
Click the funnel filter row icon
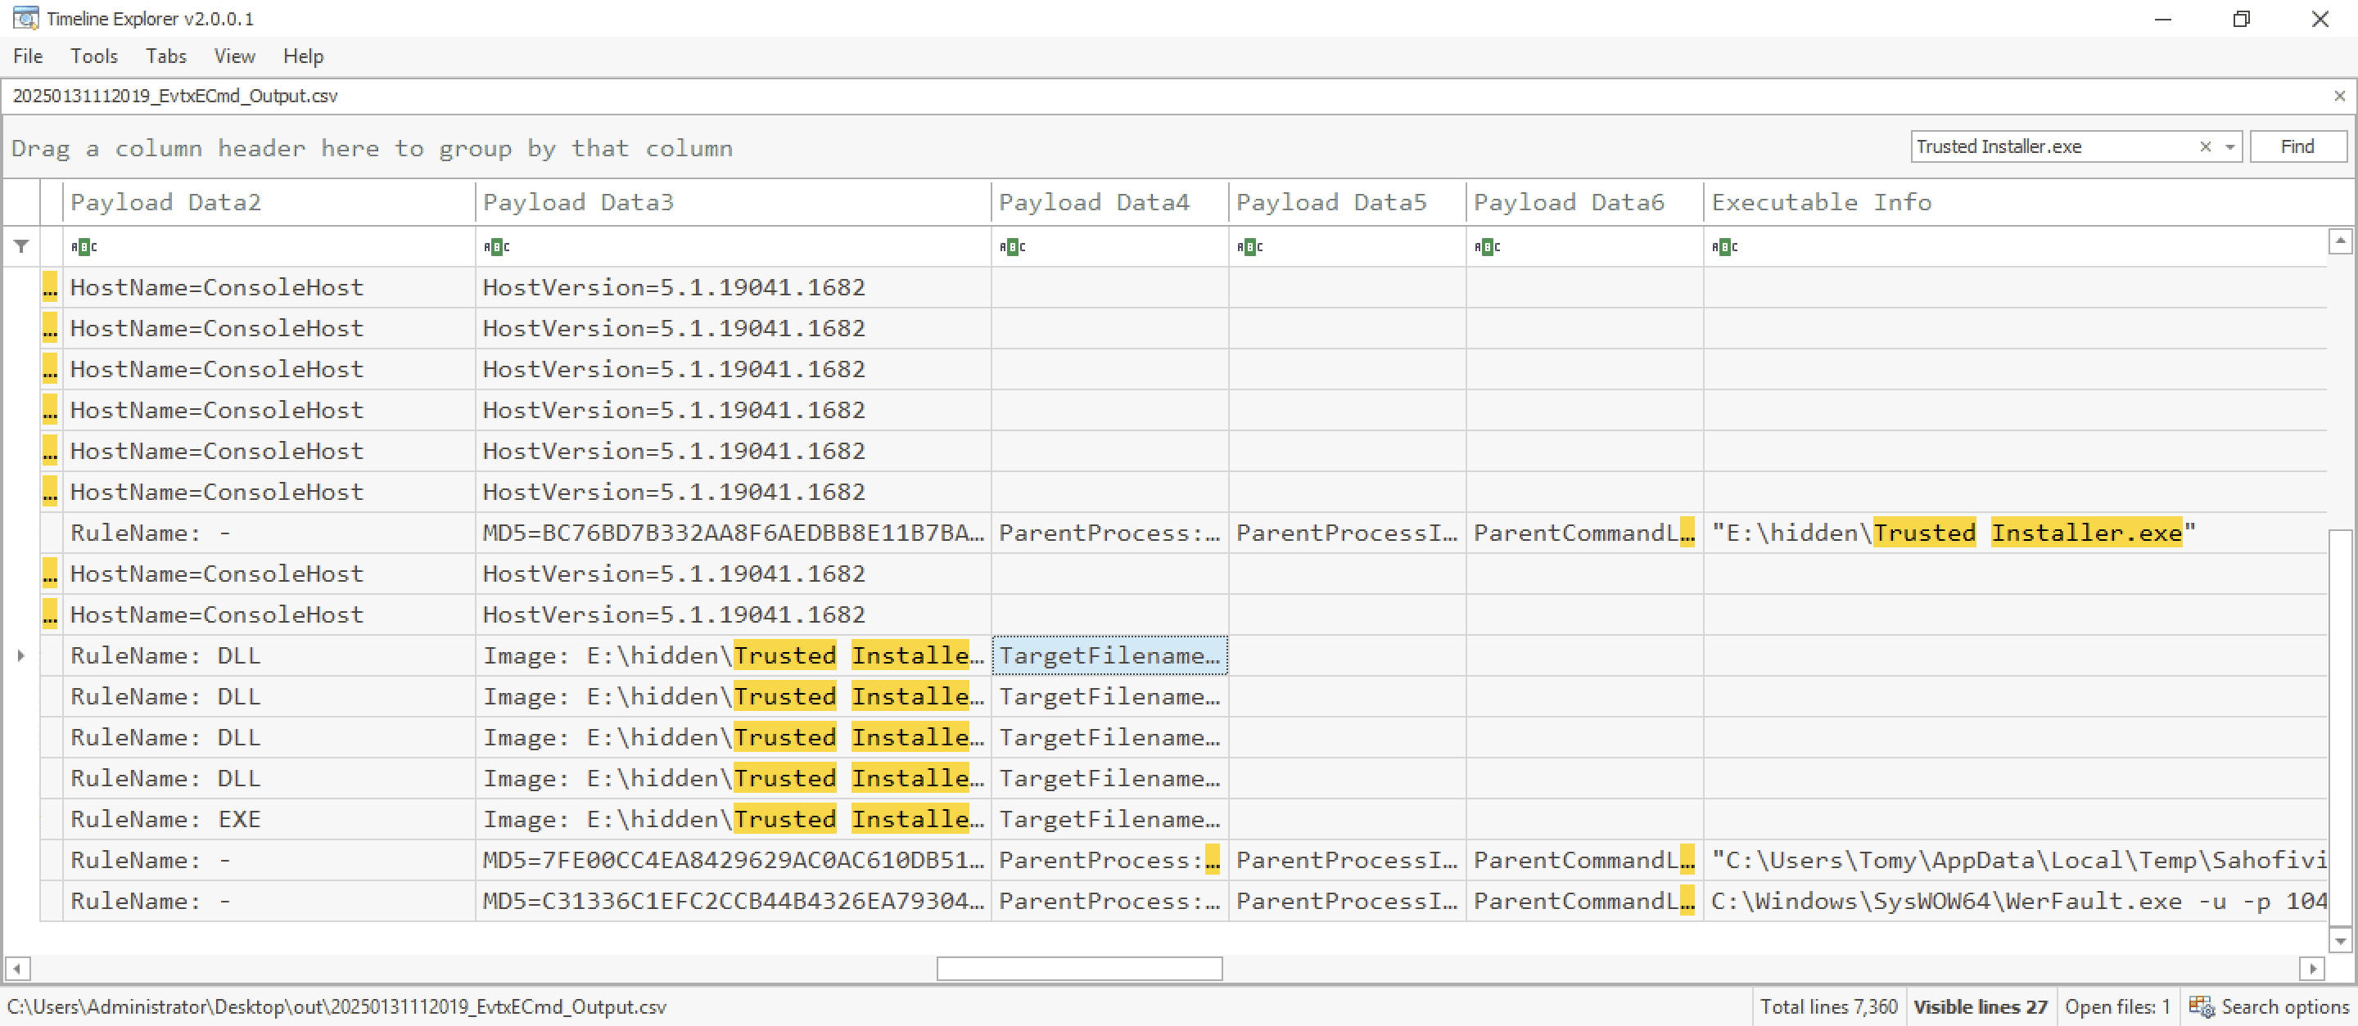pos(21,246)
